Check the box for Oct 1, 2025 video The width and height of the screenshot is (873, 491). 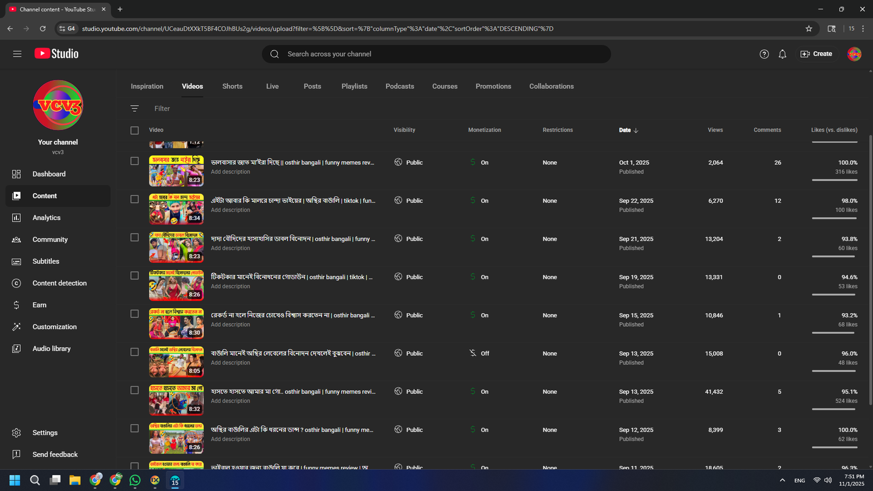[x=135, y=161]
